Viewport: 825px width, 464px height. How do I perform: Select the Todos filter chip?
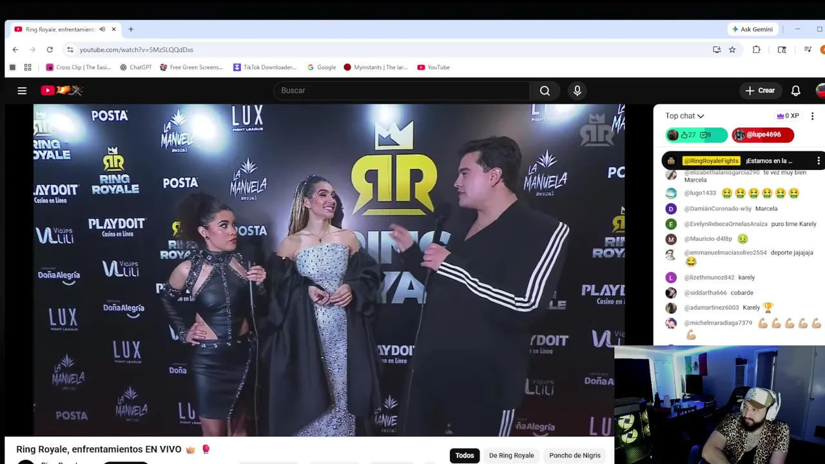[x=464, y=456]
